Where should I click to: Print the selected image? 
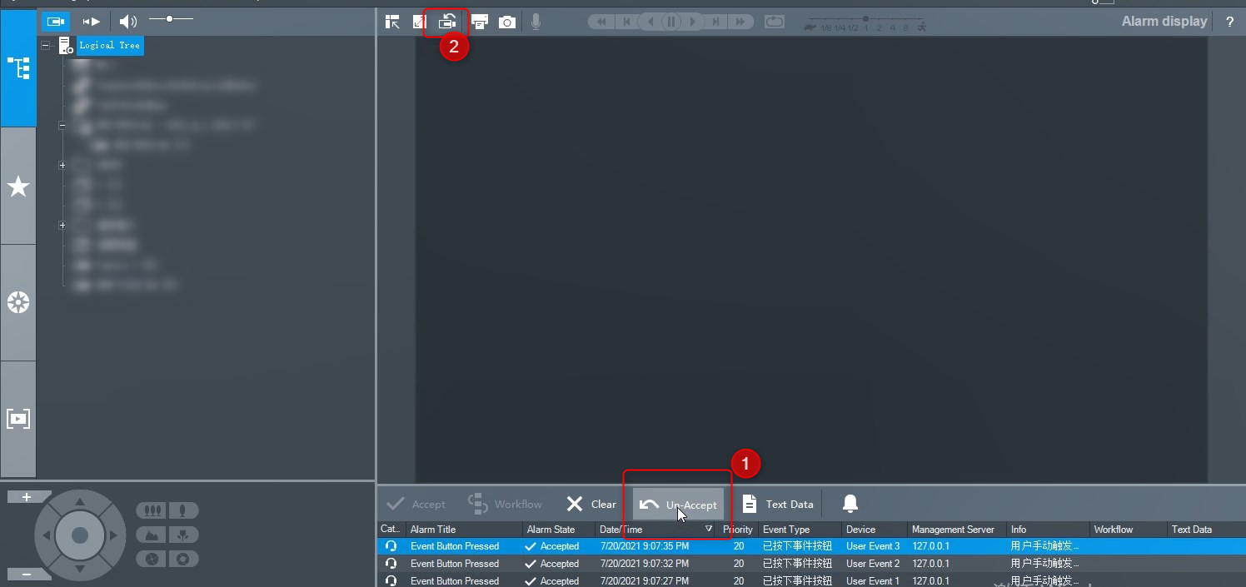tap(480, 22)
